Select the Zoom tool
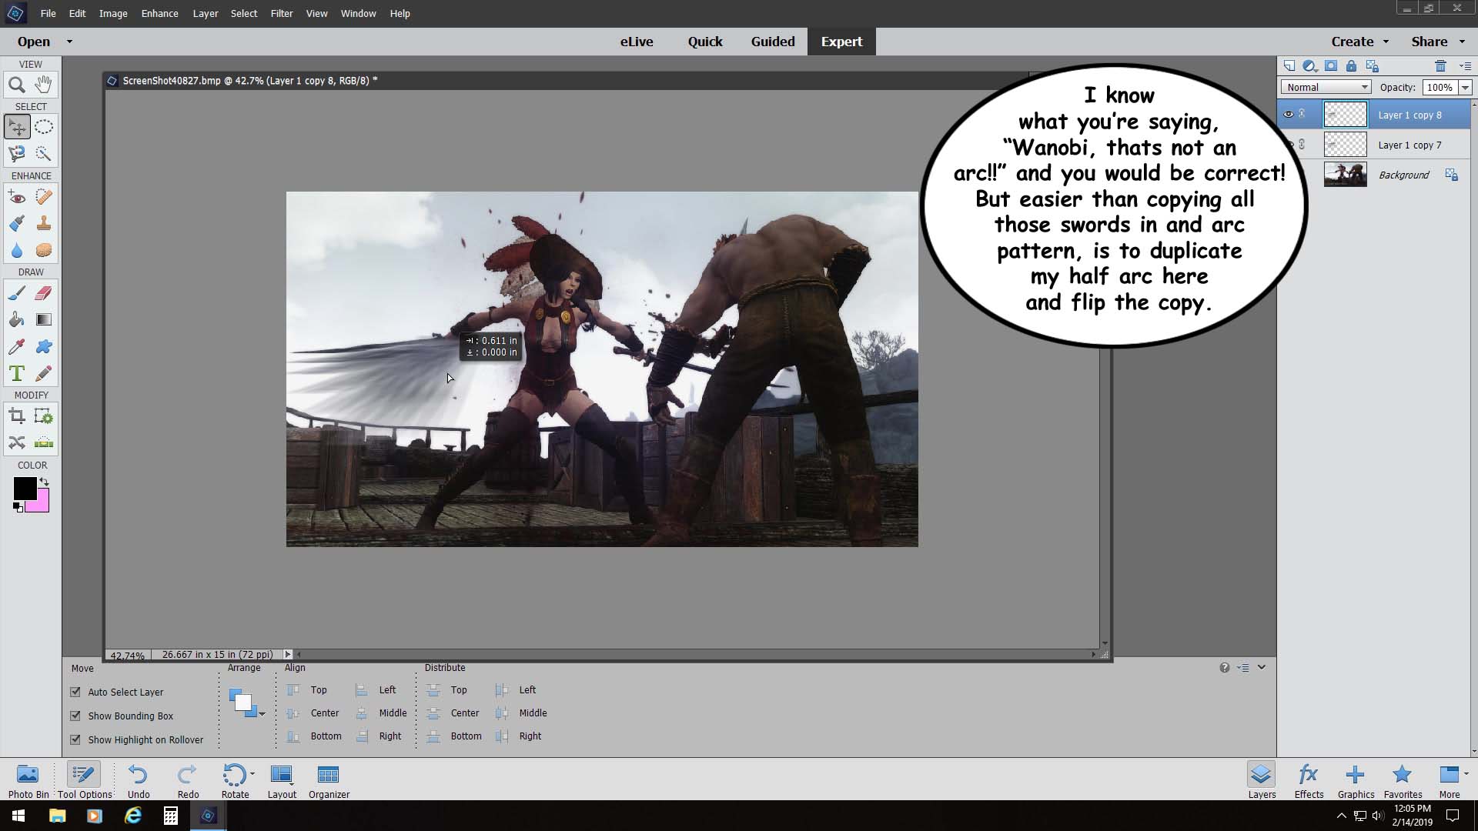1478x831 pixels. tap(17, 85)
